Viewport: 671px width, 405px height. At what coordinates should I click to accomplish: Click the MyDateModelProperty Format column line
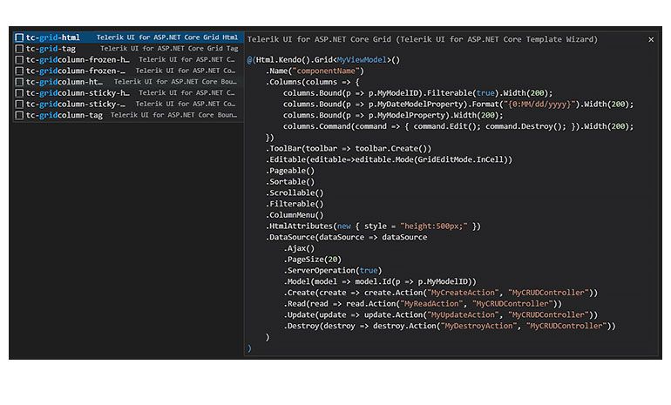tap(458, 105)
